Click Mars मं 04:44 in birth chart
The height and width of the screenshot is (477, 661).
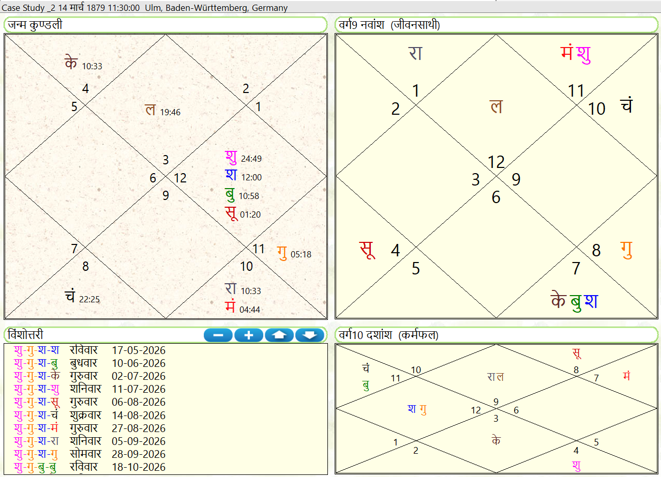243,307
